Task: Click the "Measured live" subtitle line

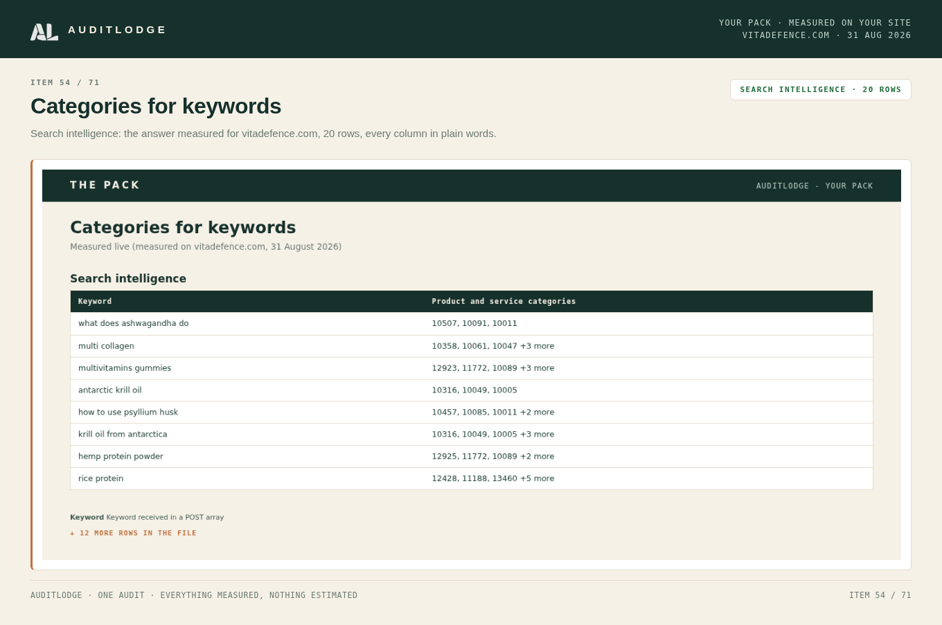Action: pyautogui.click(x=206, y=247)
